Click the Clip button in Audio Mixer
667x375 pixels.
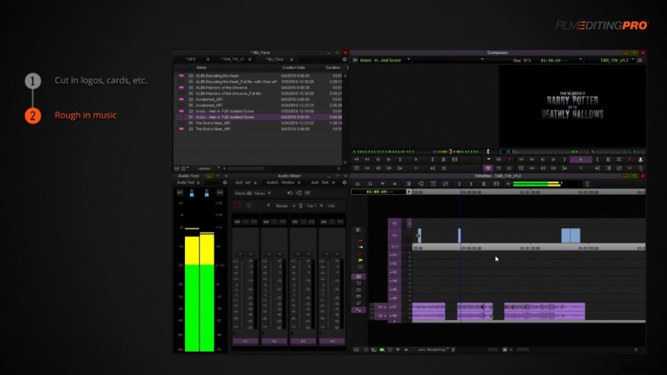(x=331, y=206)
